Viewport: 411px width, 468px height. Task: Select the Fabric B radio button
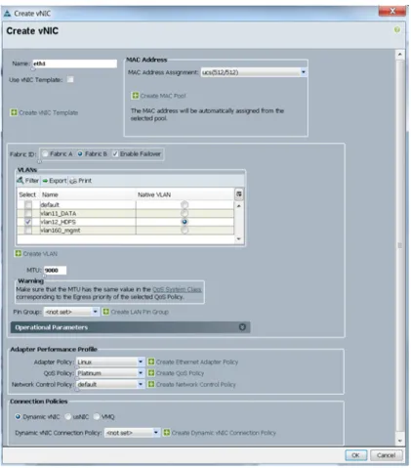pyautogui.click(x=80, y=153)
